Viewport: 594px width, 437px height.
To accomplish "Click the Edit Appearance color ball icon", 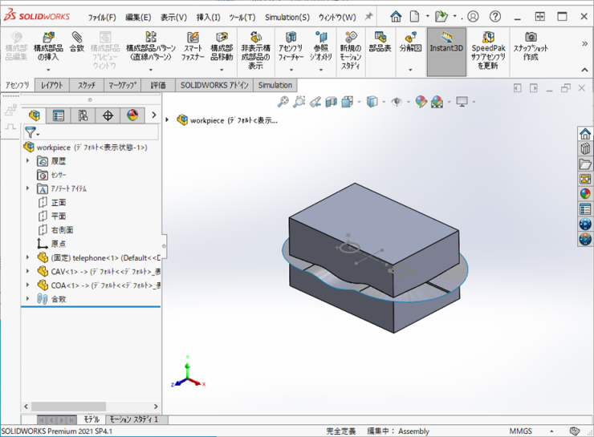I will tap(420, 102).
